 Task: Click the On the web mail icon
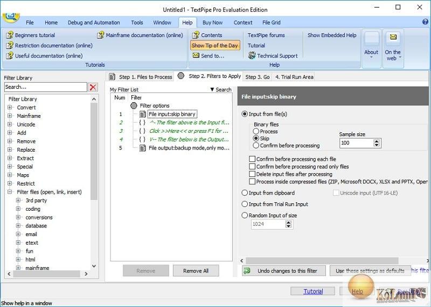(x=393, y=37)
